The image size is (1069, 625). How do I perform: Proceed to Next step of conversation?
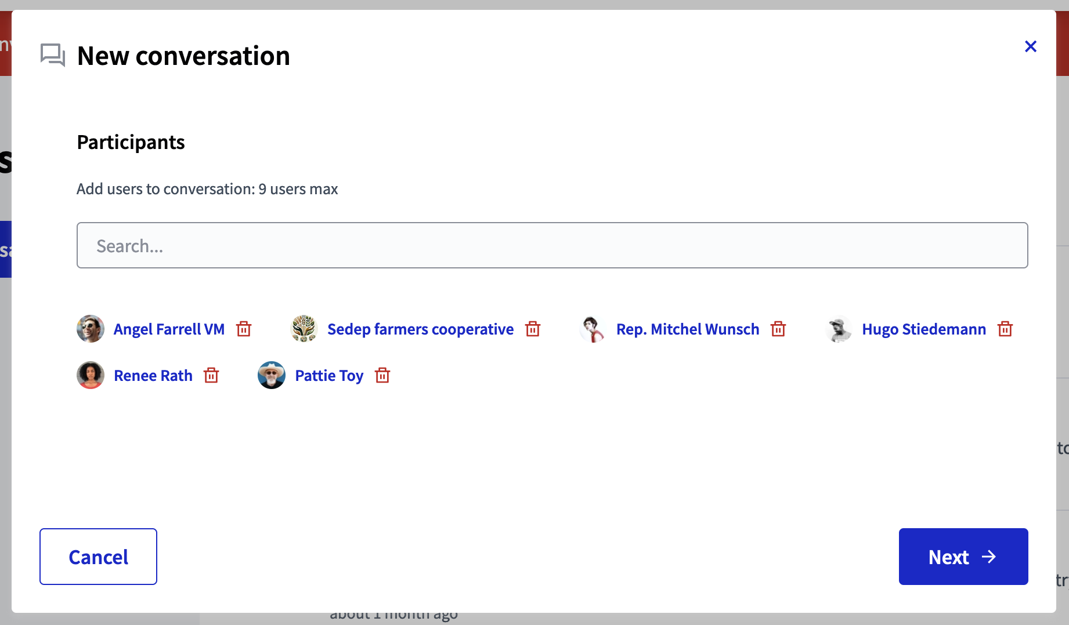tap(962, 557)
